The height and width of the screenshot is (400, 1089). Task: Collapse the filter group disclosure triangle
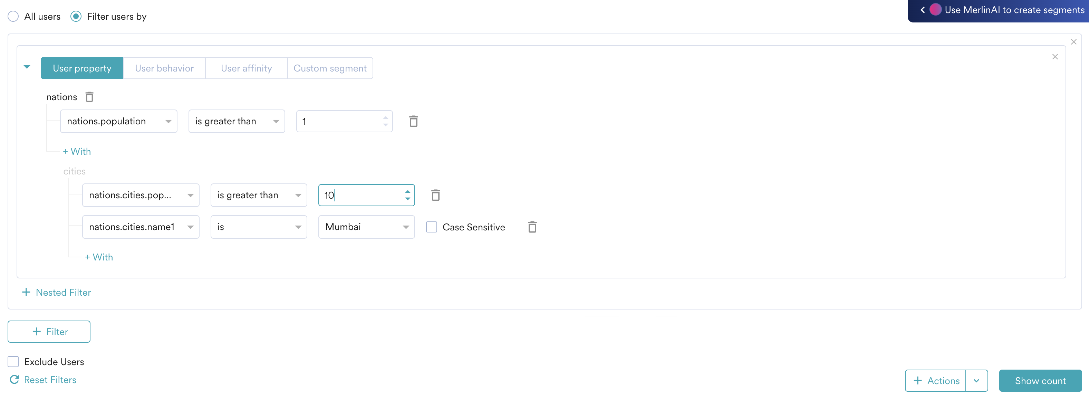click(x=27, y=67)
